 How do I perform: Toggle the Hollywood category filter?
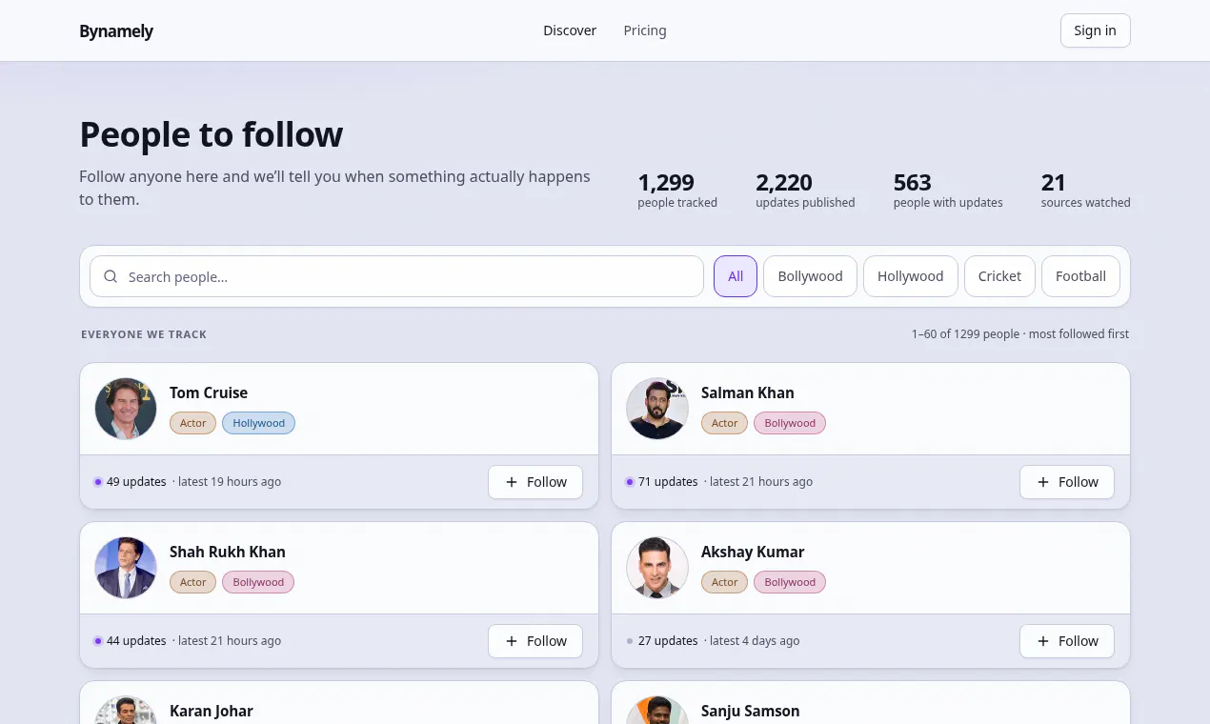click(x=910, y=276)
